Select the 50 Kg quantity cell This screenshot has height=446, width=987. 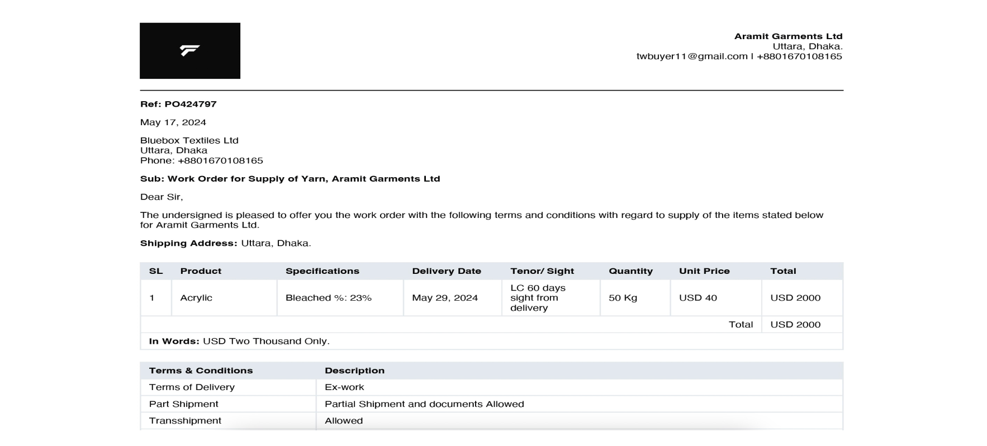623,298
